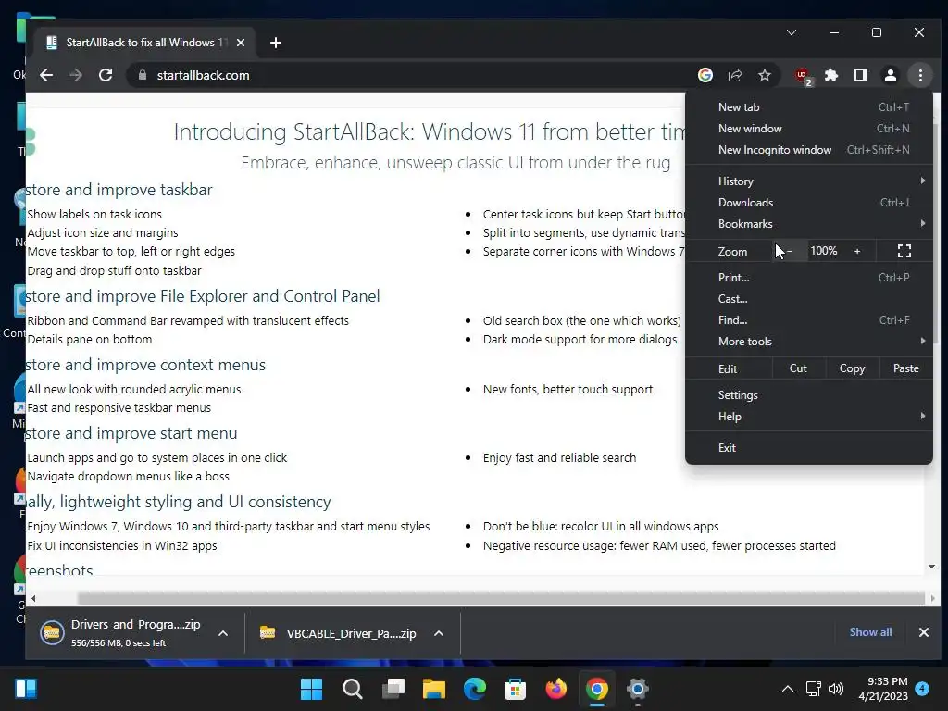Open Settings gear on the taskbar
948x711 pixels.
(x=637, y=689)
